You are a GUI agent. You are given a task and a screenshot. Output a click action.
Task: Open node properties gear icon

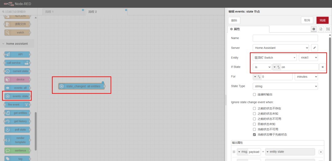coord(314,29)
